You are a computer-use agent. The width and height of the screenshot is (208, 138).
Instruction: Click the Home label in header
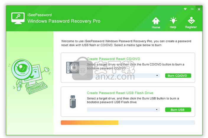[156, 27]
